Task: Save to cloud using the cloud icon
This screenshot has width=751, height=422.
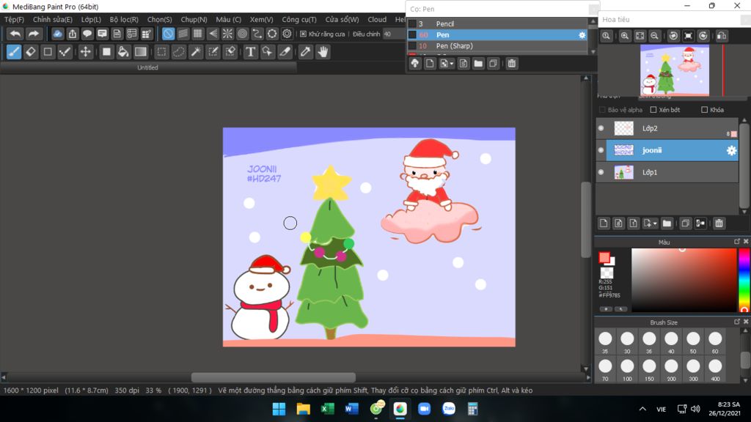Action: point(57,34)
